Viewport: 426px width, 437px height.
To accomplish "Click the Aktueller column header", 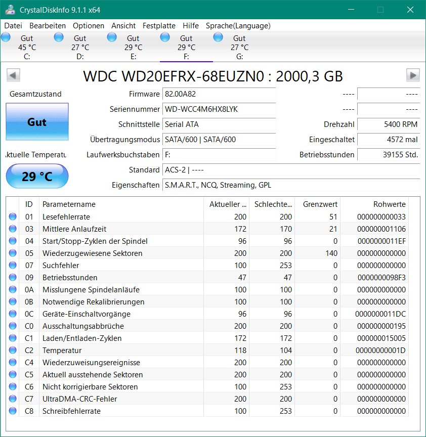I will (226, 204).
